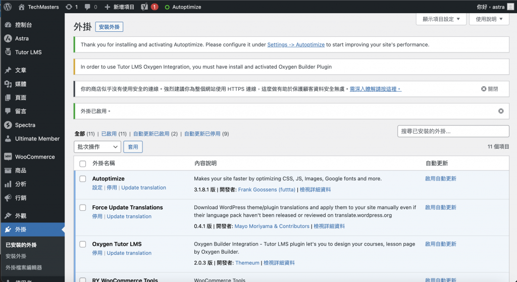Close the HTTPS notice via 關閉
The height and width of the screenshot is (282, 517).
[490, 89]
